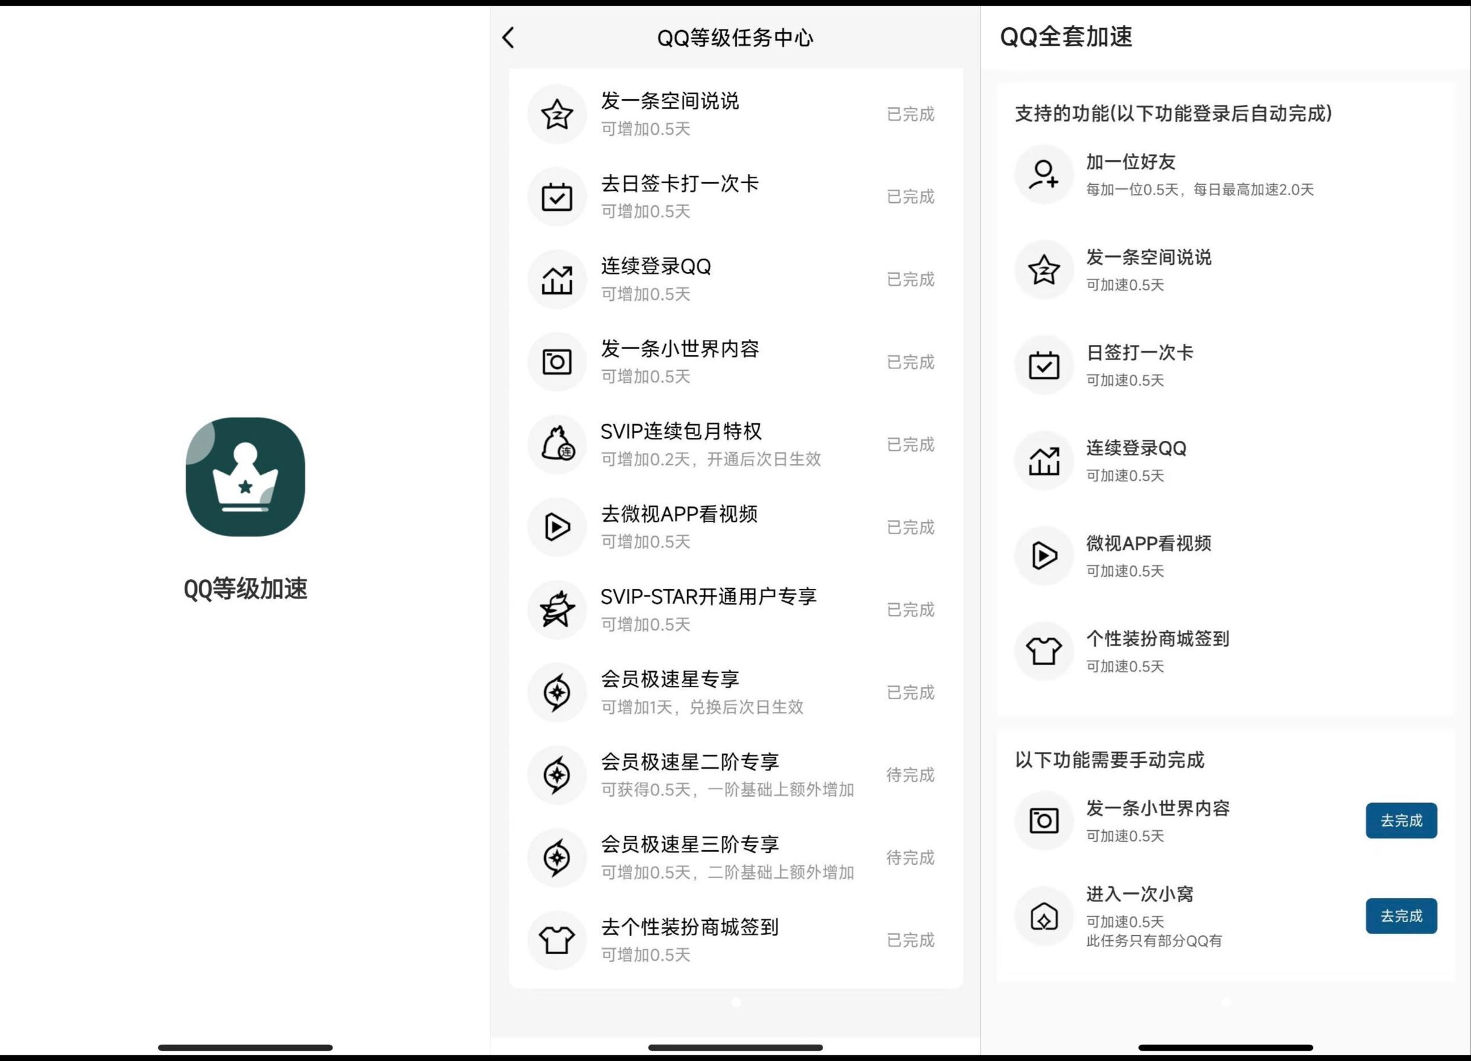Click the SVIP-STAR star icon

tap(557, 610)
